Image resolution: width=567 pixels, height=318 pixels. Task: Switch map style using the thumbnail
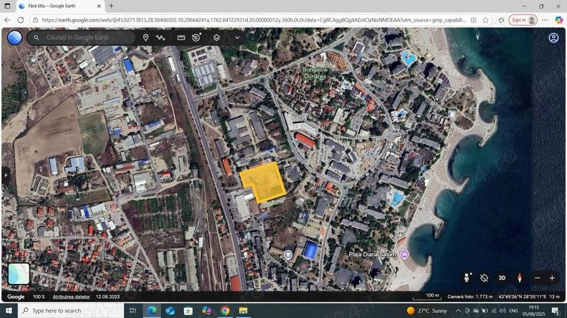19,273
